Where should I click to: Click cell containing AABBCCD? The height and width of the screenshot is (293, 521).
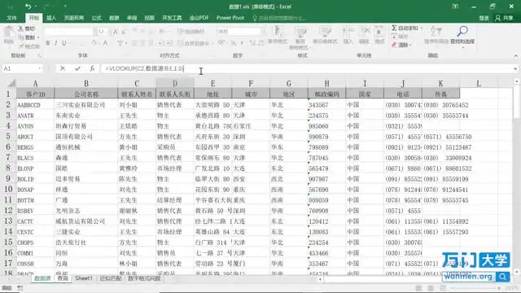(x=35, y=105)
